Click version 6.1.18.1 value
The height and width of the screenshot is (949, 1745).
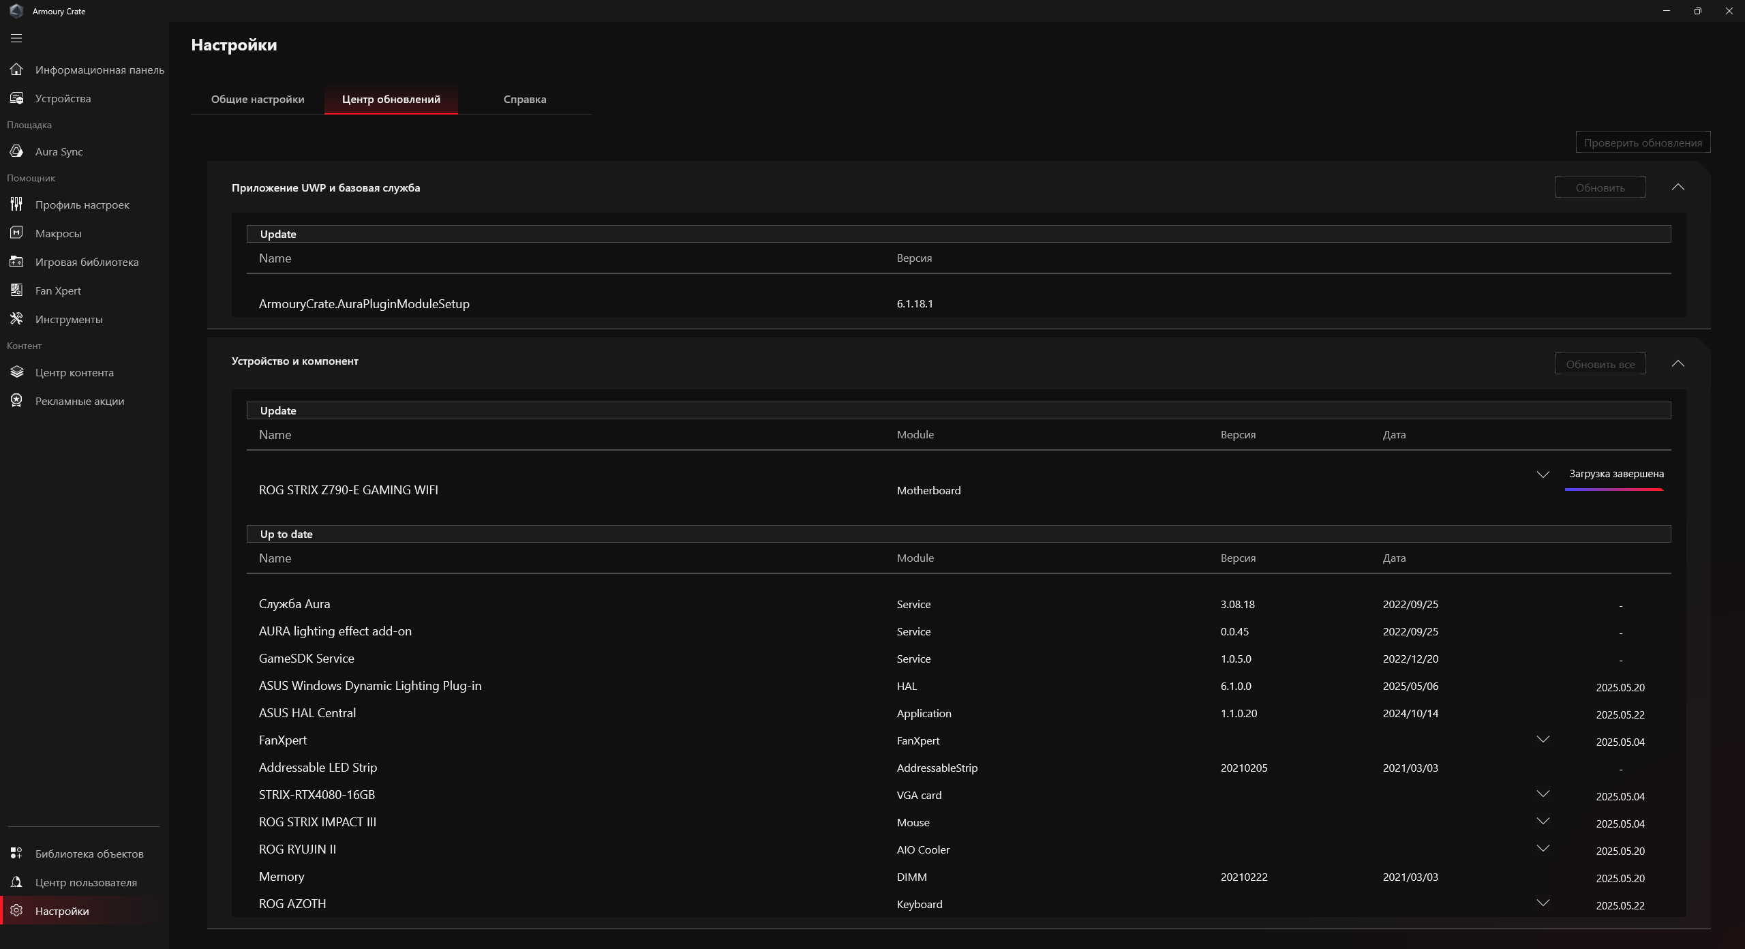pyautogui.click(x=915, y=304)
